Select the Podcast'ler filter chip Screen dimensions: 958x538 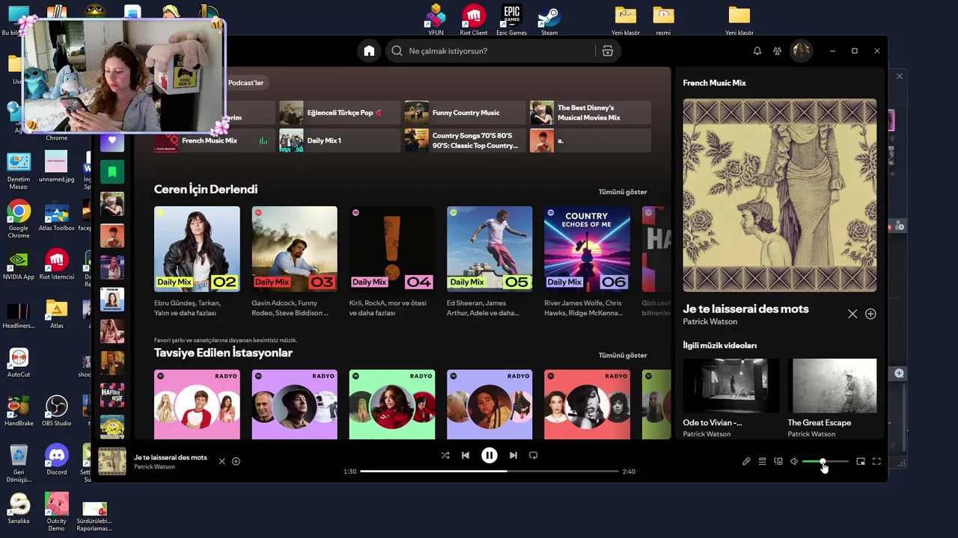point(245,83)
